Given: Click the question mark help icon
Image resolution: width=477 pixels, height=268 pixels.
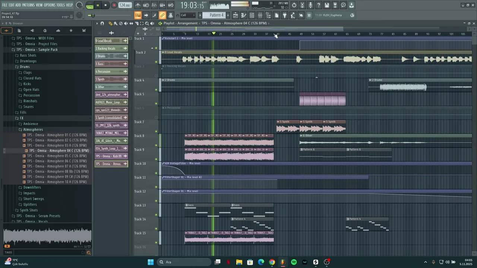Looking at the screenshot, I should click(319, 5).
